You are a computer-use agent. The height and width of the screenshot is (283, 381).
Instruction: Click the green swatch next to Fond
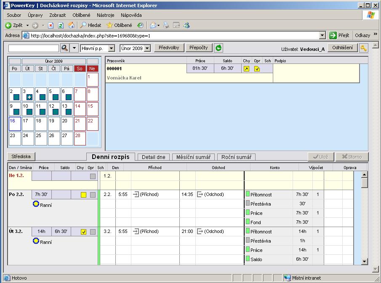point(248,221)
